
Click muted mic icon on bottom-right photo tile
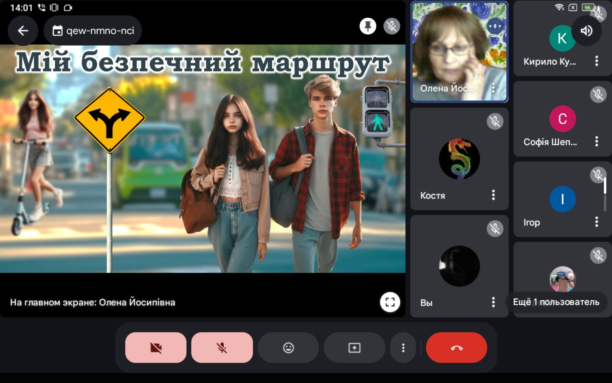[598, 255]
